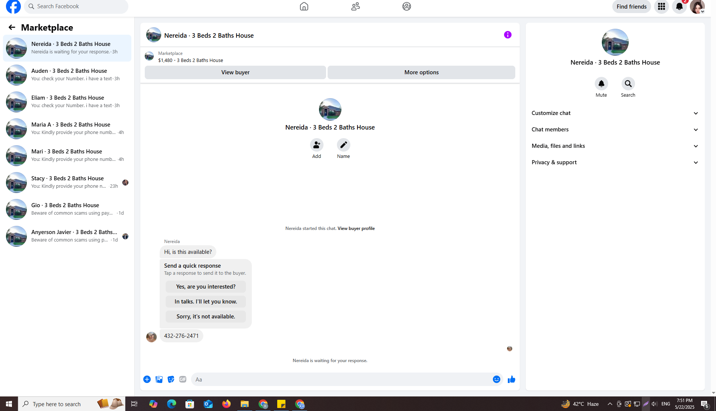The height and width of the screenshot is (411, 716).
Task: Open the Friends icon in top navigation
Action: (x=356, y=6)
